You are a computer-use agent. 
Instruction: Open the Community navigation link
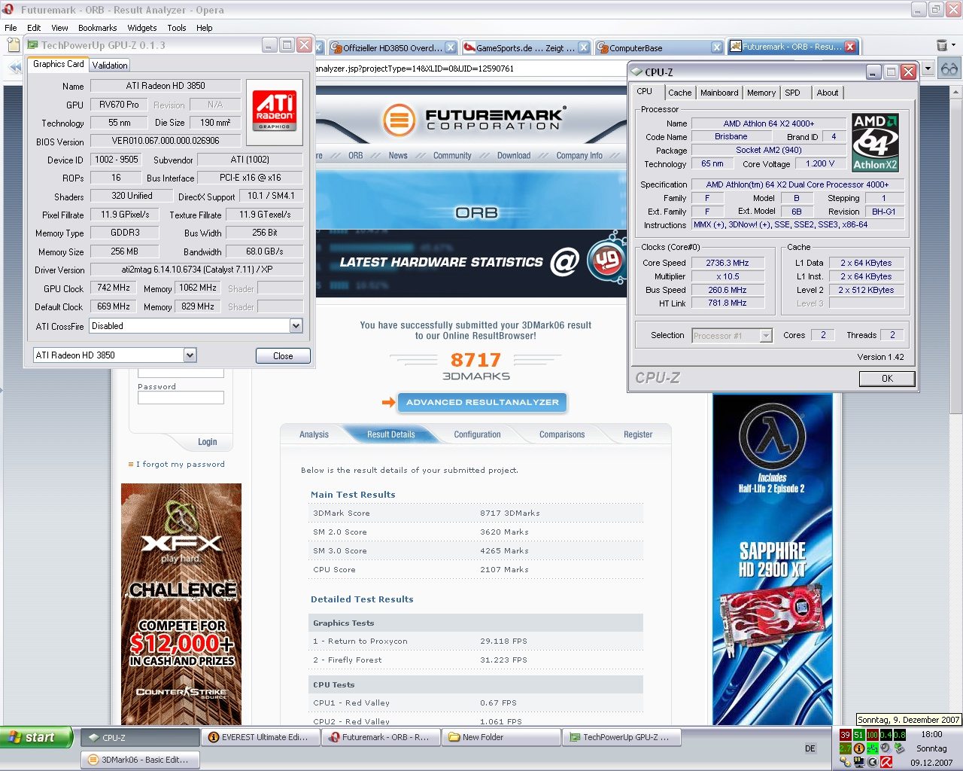(452, 156)
